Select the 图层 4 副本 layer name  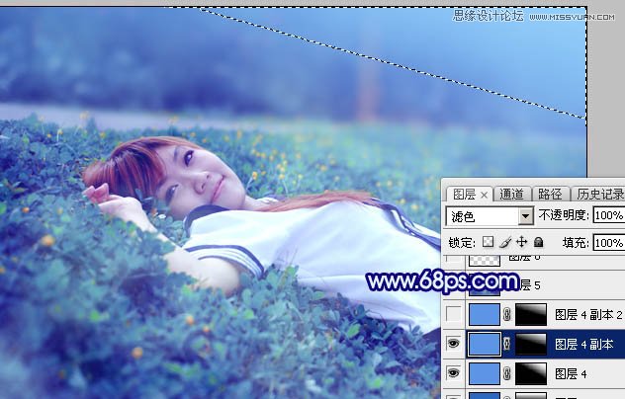pos(583,345)
